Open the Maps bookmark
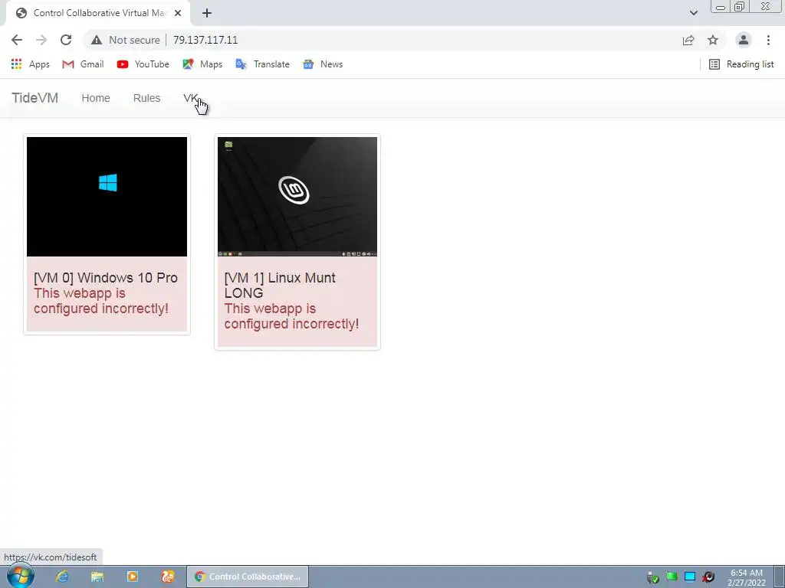 point(202,64)
